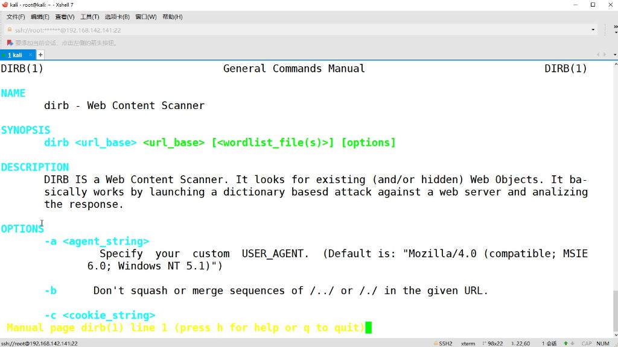618x347 pixels.
Task: Click the 1 会话 session count
Action: [x=549, y=343]
